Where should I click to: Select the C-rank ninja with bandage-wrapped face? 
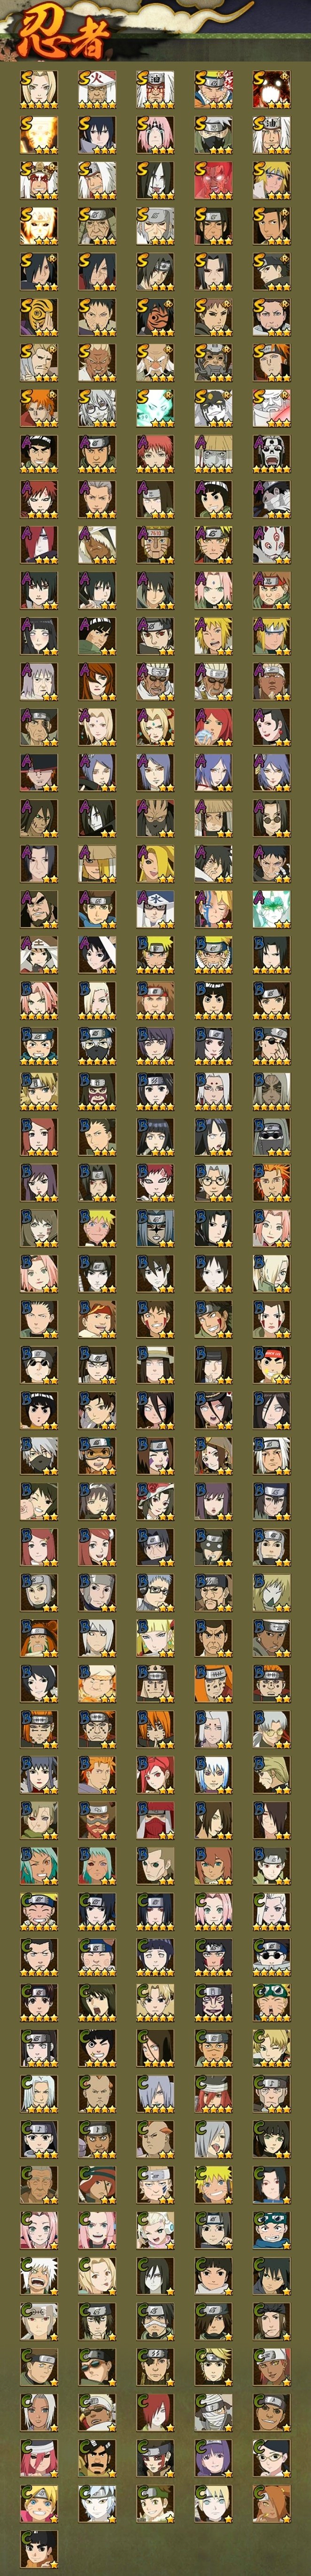(213, 2412)
